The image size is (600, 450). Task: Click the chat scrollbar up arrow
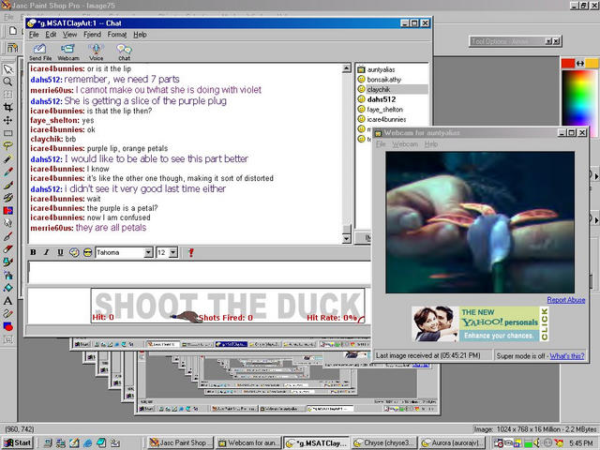(x=346, y=68)
